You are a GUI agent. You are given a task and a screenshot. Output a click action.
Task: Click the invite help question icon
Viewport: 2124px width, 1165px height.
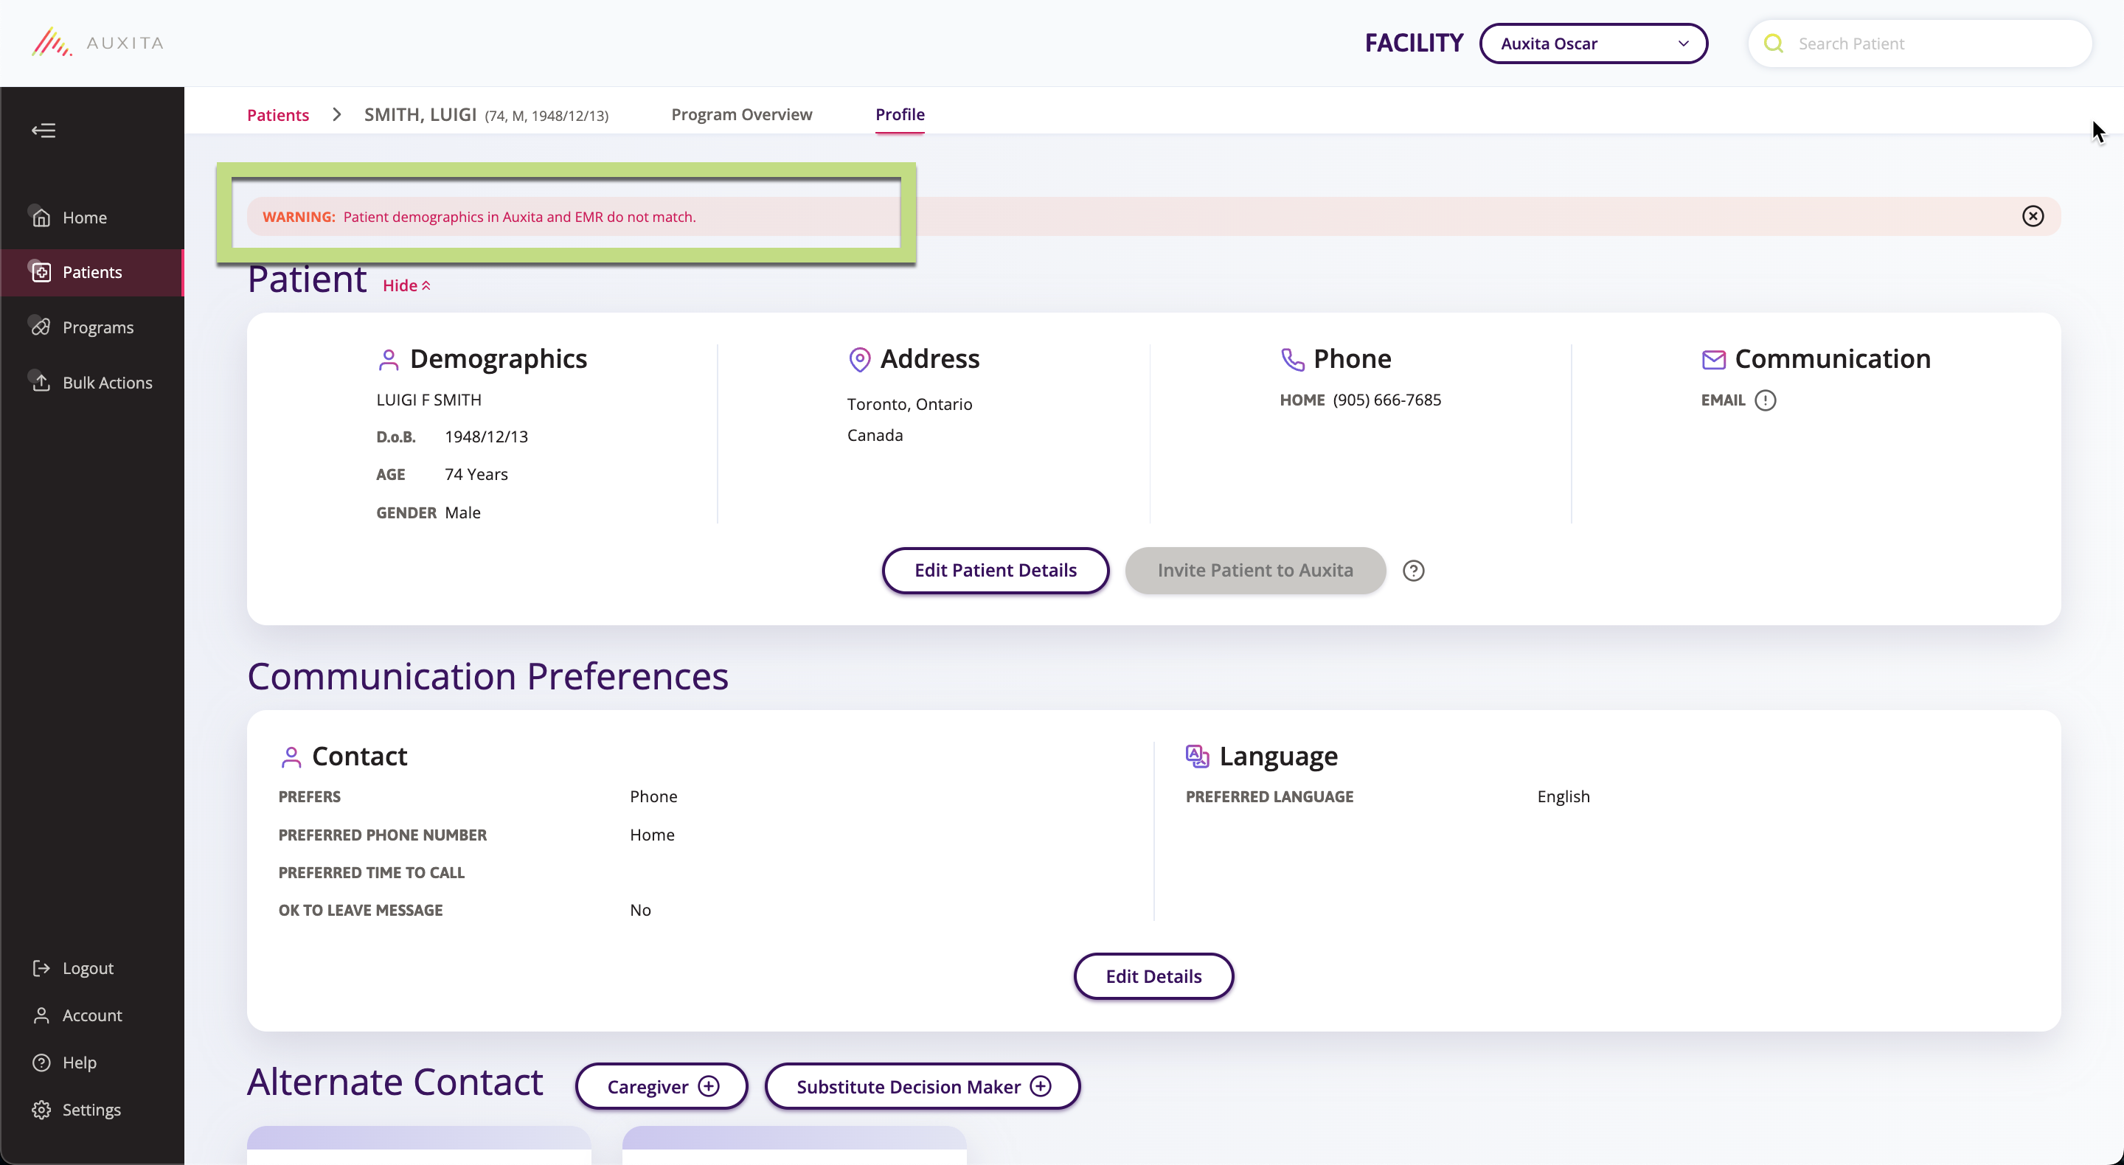(x=1413, y=571)
